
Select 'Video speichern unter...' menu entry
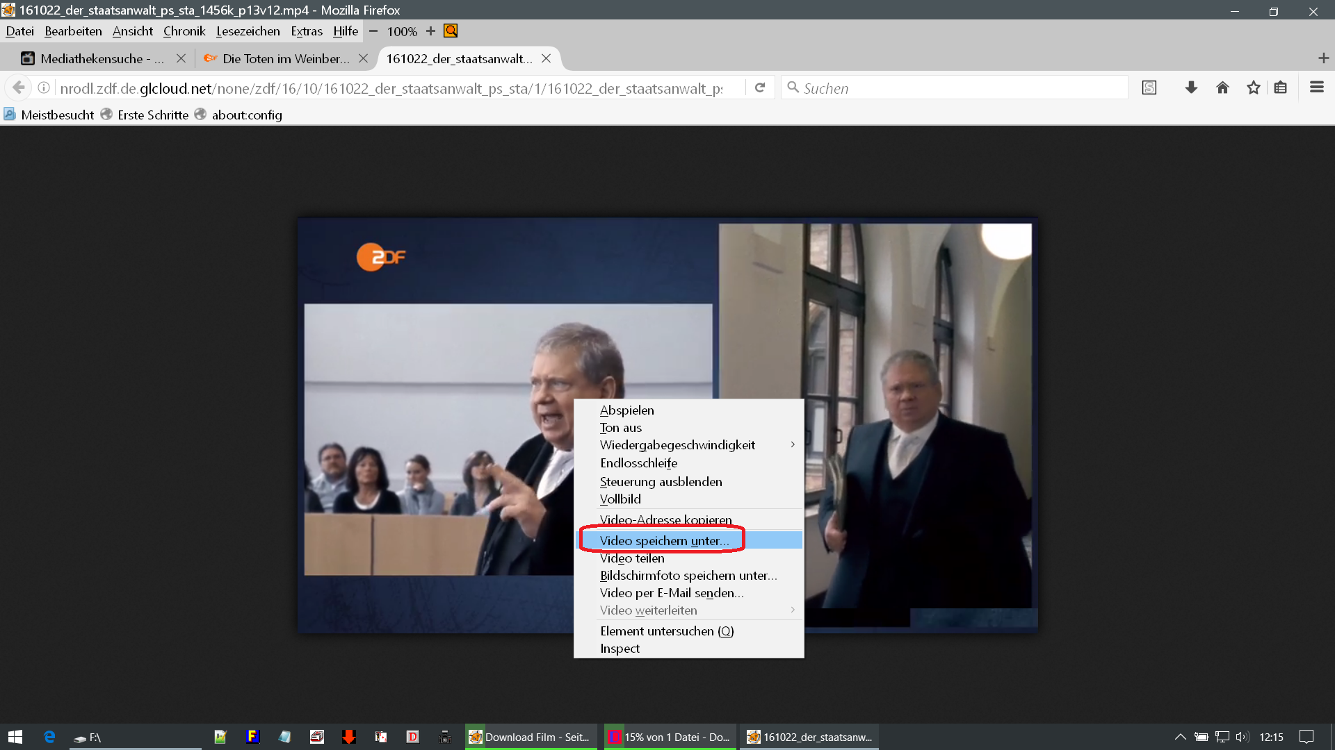click(x=664, y=540)
